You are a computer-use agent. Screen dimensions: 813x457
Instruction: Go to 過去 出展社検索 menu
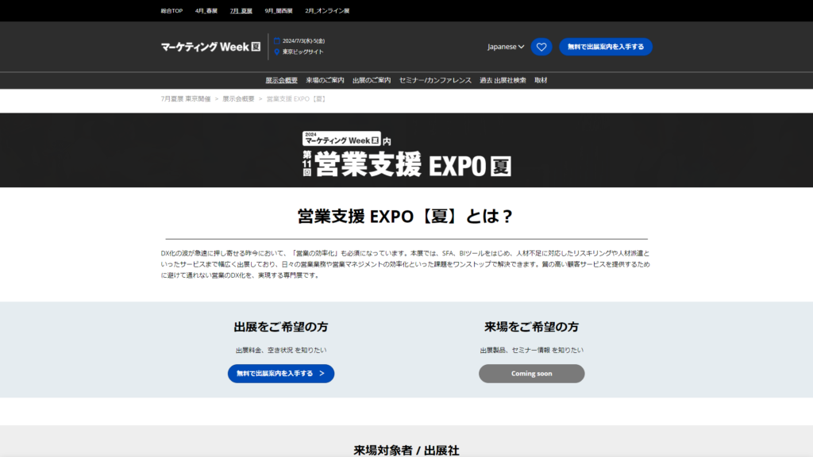click(503, 80)
